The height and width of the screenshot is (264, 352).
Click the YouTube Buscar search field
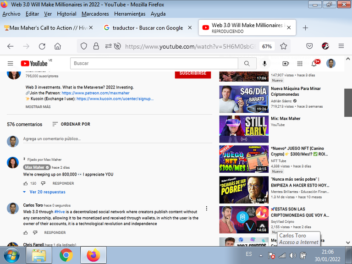coord(154,64)
